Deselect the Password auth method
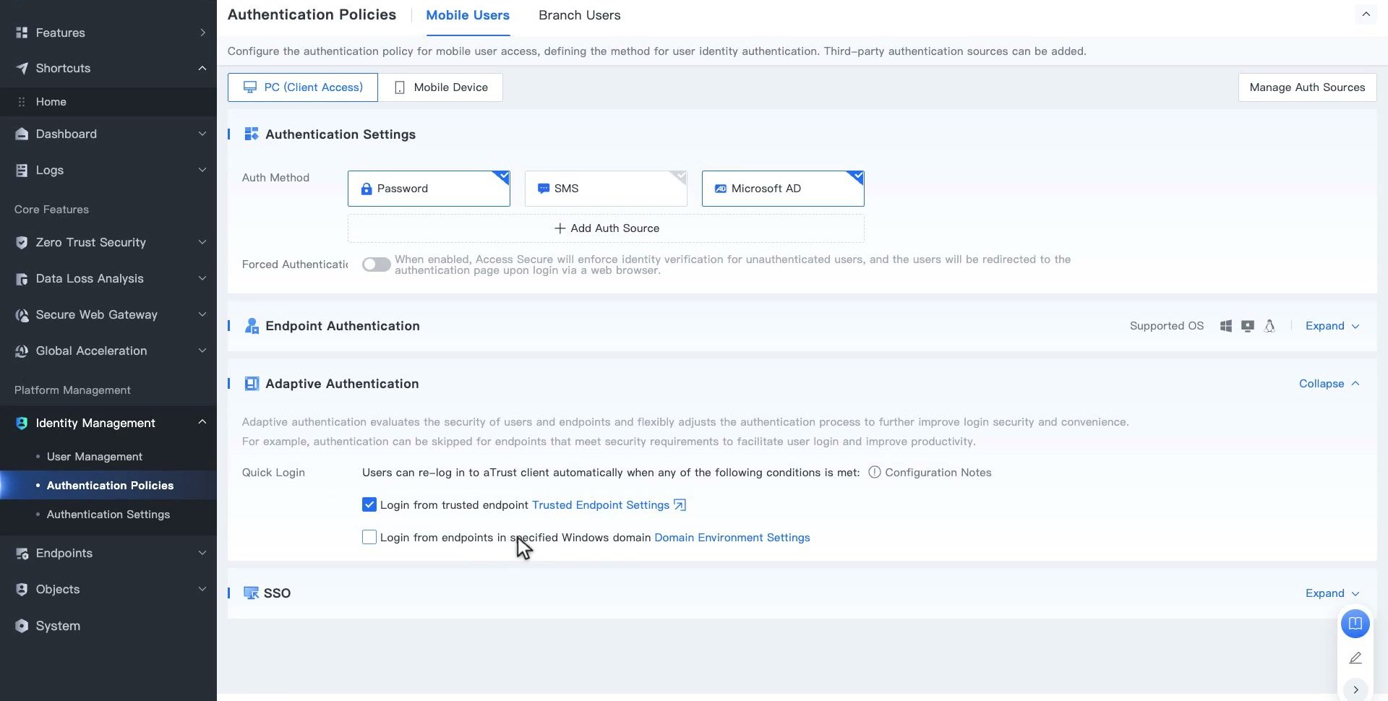 pos(429,189)
